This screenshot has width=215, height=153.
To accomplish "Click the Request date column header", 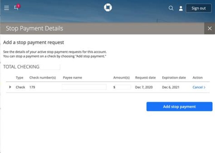I will (x=145, y=77).
